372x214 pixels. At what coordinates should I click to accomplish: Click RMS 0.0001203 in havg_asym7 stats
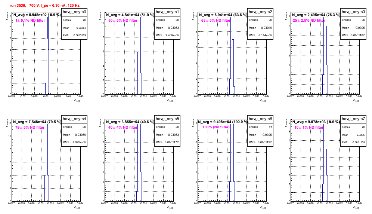(x=353, y=142)
